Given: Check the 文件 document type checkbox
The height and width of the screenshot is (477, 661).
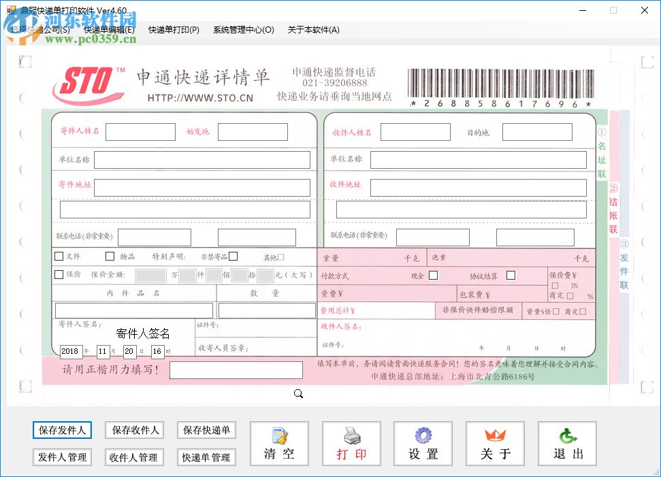Looking at the screenshot, I should point(59,257).
